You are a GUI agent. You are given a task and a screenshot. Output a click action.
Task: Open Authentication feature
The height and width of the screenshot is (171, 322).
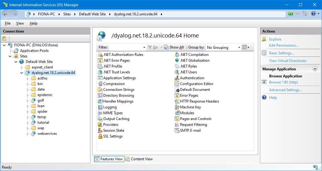click(x=190, y=78)
